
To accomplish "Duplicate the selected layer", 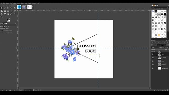I will [161, 90].
